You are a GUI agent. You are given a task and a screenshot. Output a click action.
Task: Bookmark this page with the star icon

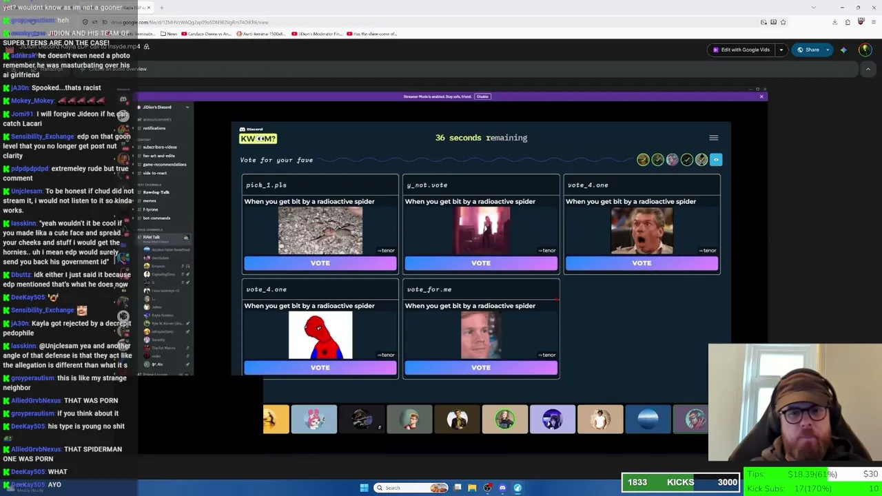click(783, 22)
